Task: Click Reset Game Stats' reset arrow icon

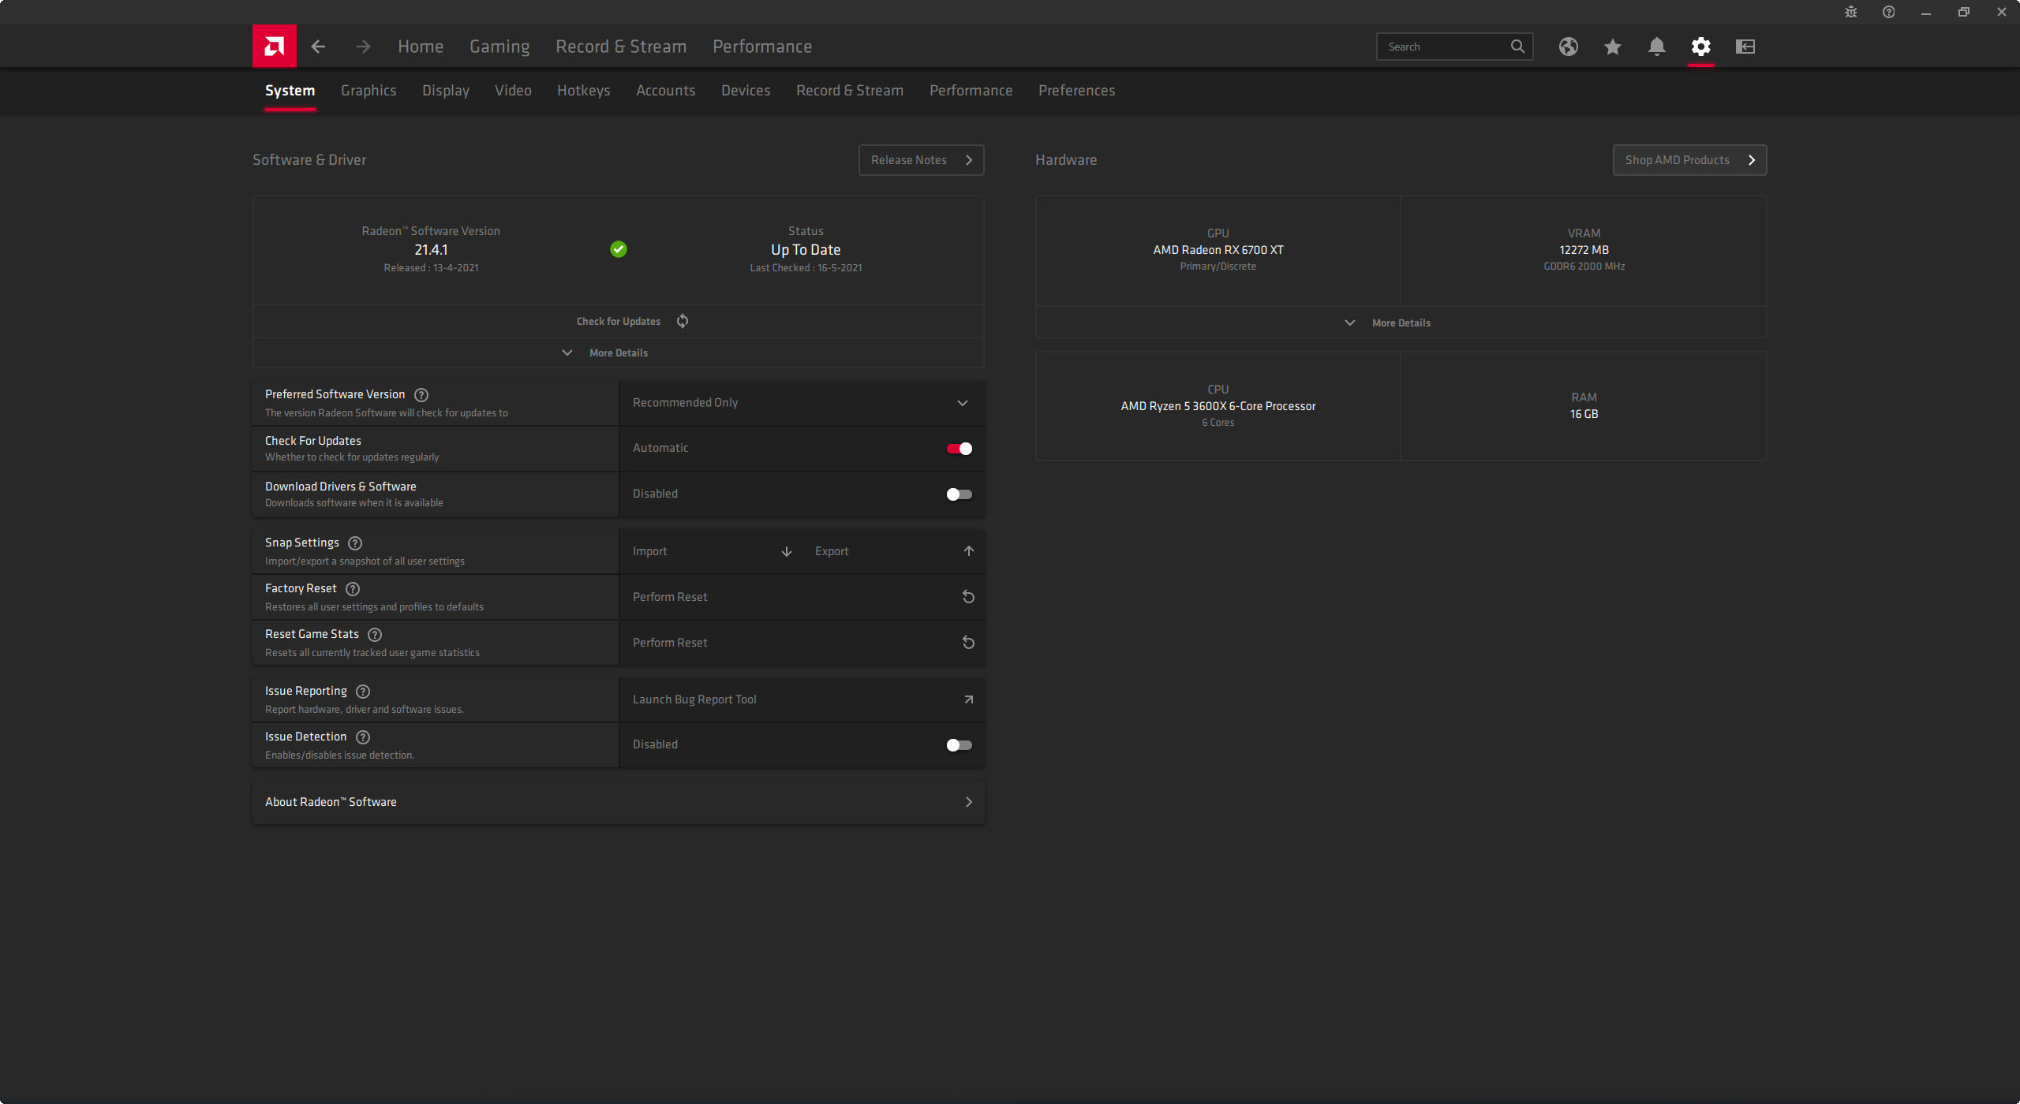Action: pos(969,643)
